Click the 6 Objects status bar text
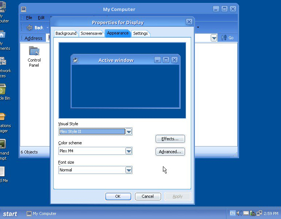The width and height of the screenshot is (281, 219). pyautogui.click(x=29, y=152)
